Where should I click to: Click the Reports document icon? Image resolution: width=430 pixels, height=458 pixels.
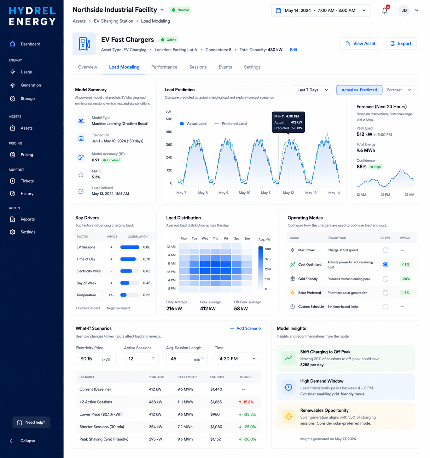[13, 219]
